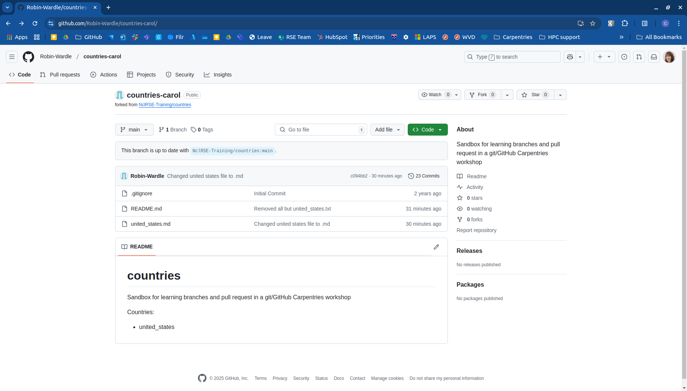Open the main branch selector
Viewport: 687px width, 391px height.
(134, 130)
